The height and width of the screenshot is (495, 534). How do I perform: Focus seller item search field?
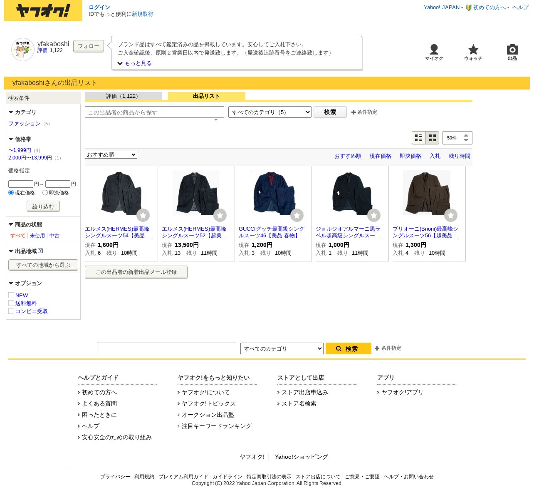coord(154,112)
